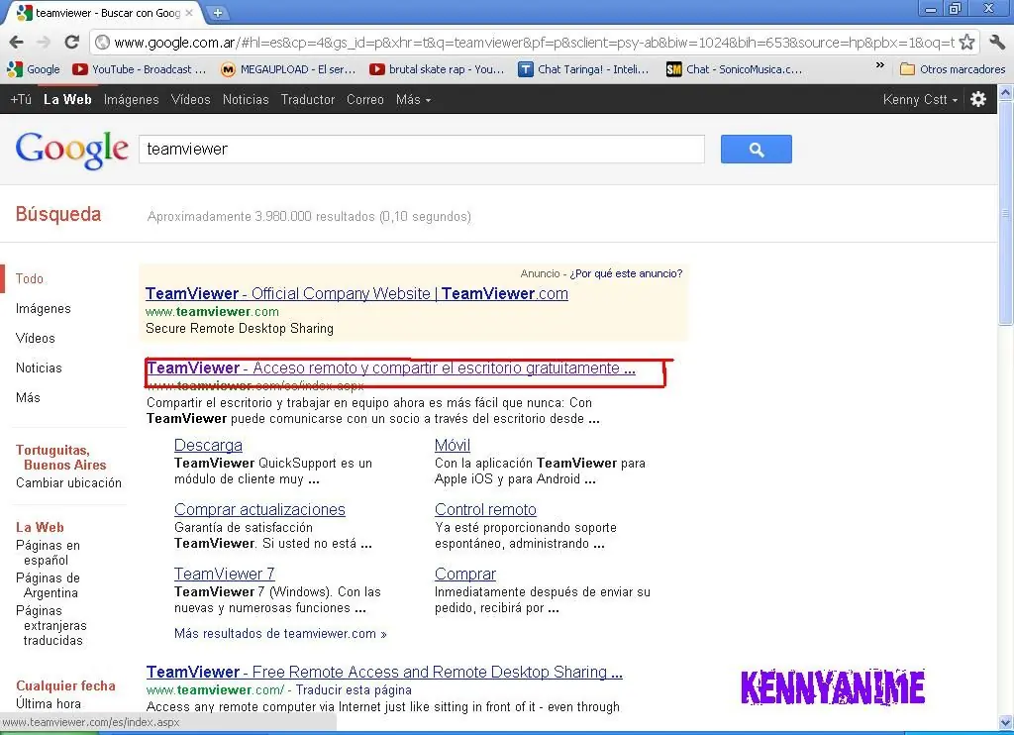Open Comprar actualizaciones sitelink

pos(259,509)
